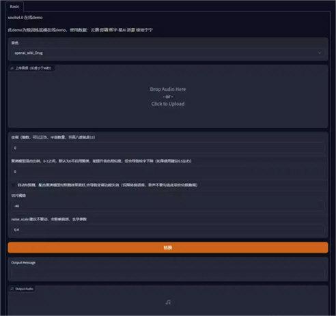Expand the voice selector chevron arrow
This screenshot has height=316, width=336.
pos(320,53)
